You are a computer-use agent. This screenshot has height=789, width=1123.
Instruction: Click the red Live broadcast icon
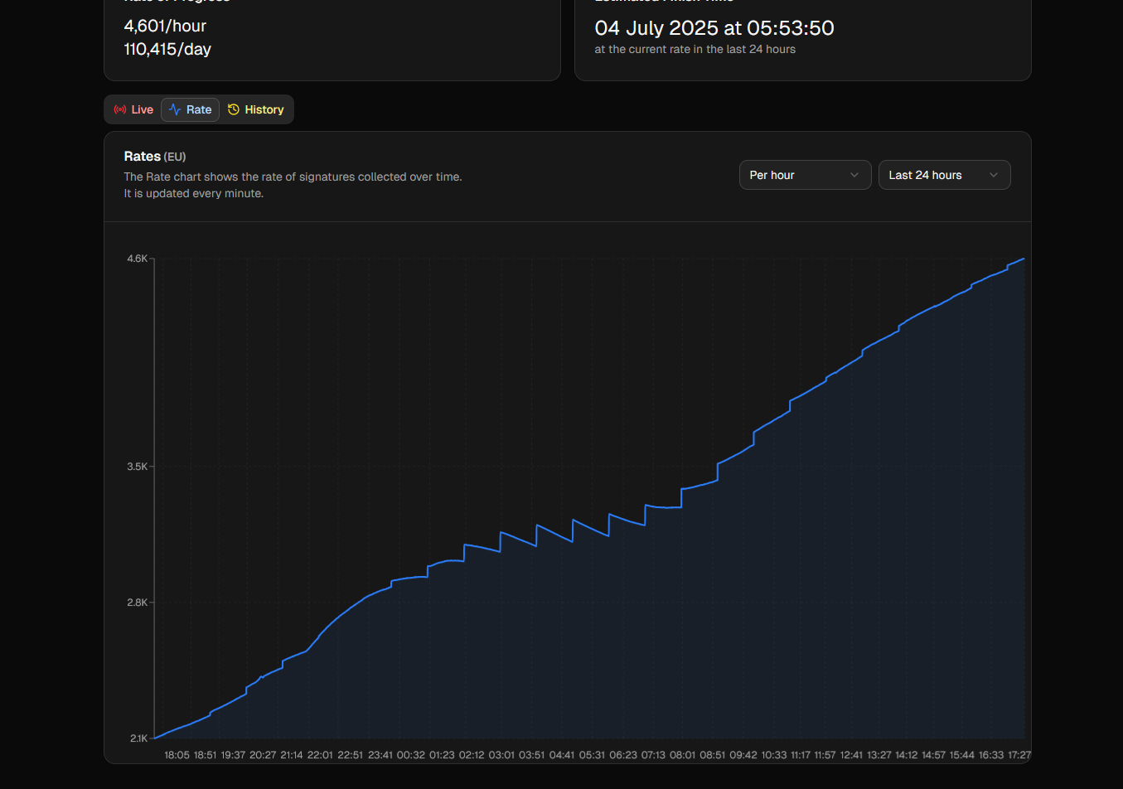(120, 109)
